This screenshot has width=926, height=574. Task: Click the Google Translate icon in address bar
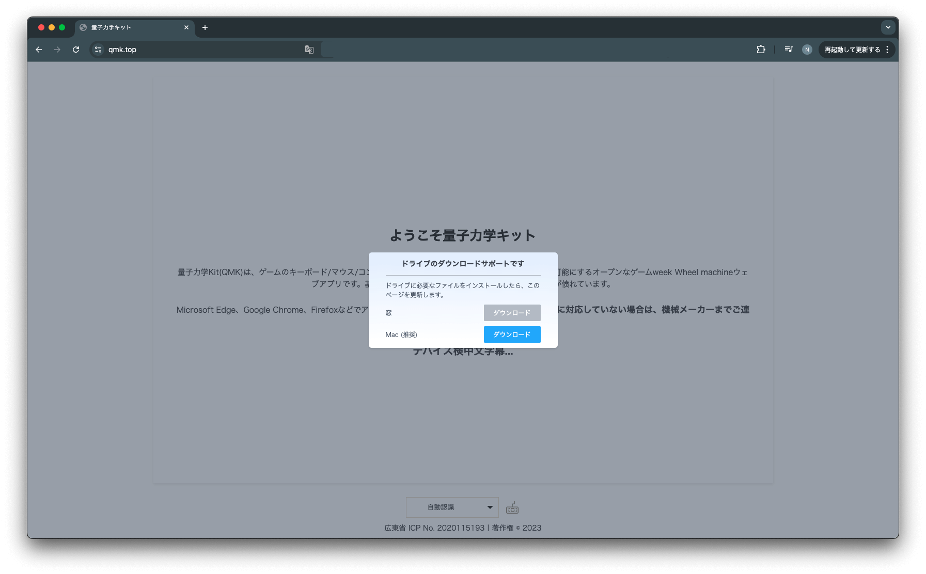click(x=309, y=50)
